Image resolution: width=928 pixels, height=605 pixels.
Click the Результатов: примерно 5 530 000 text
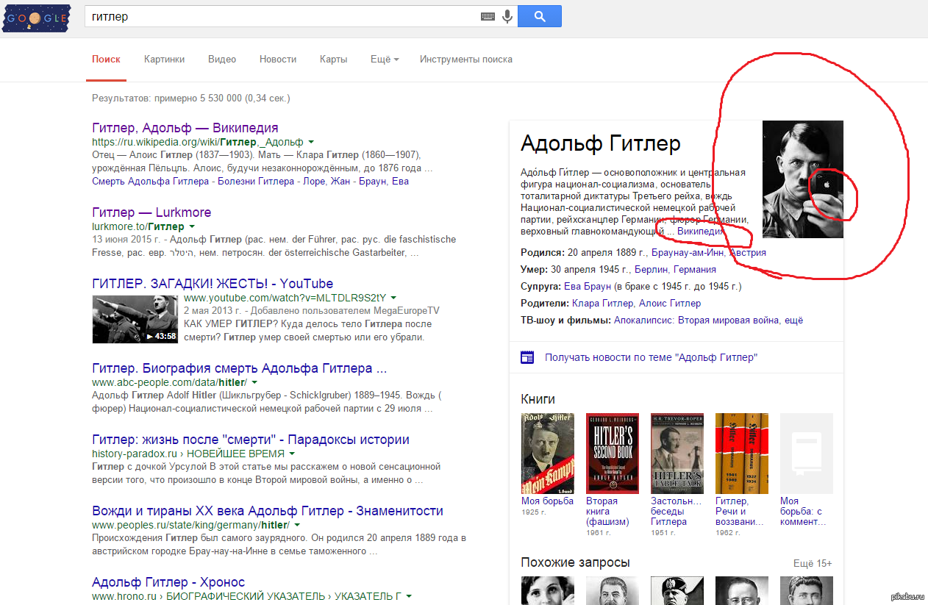tap(190, 98)
